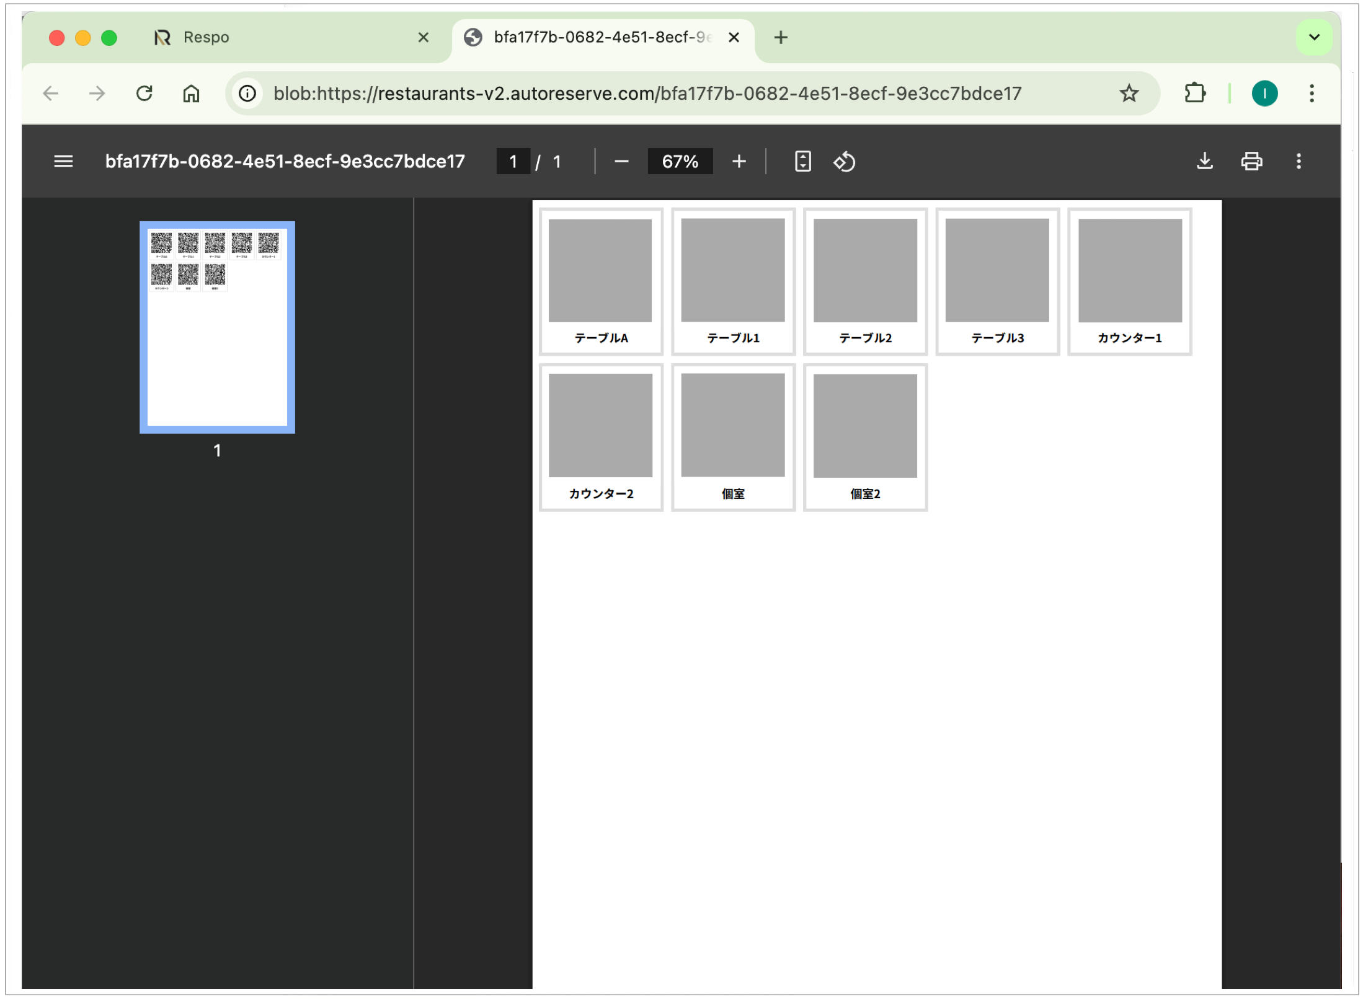Go back in browser history

[x=50, y=94]
